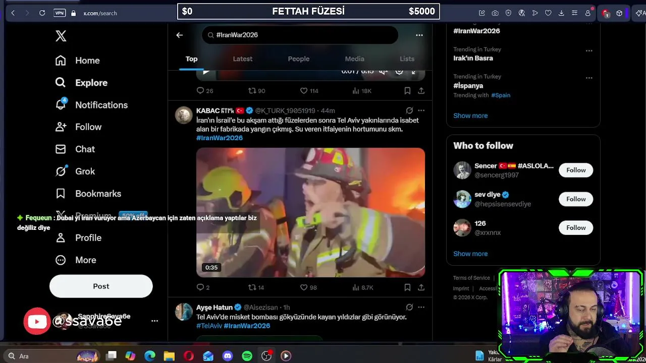Image resolution: width=646 pixels, height=363 pixels.
Task: Bookmark the KABAC post
Action: tap(407, 287)
